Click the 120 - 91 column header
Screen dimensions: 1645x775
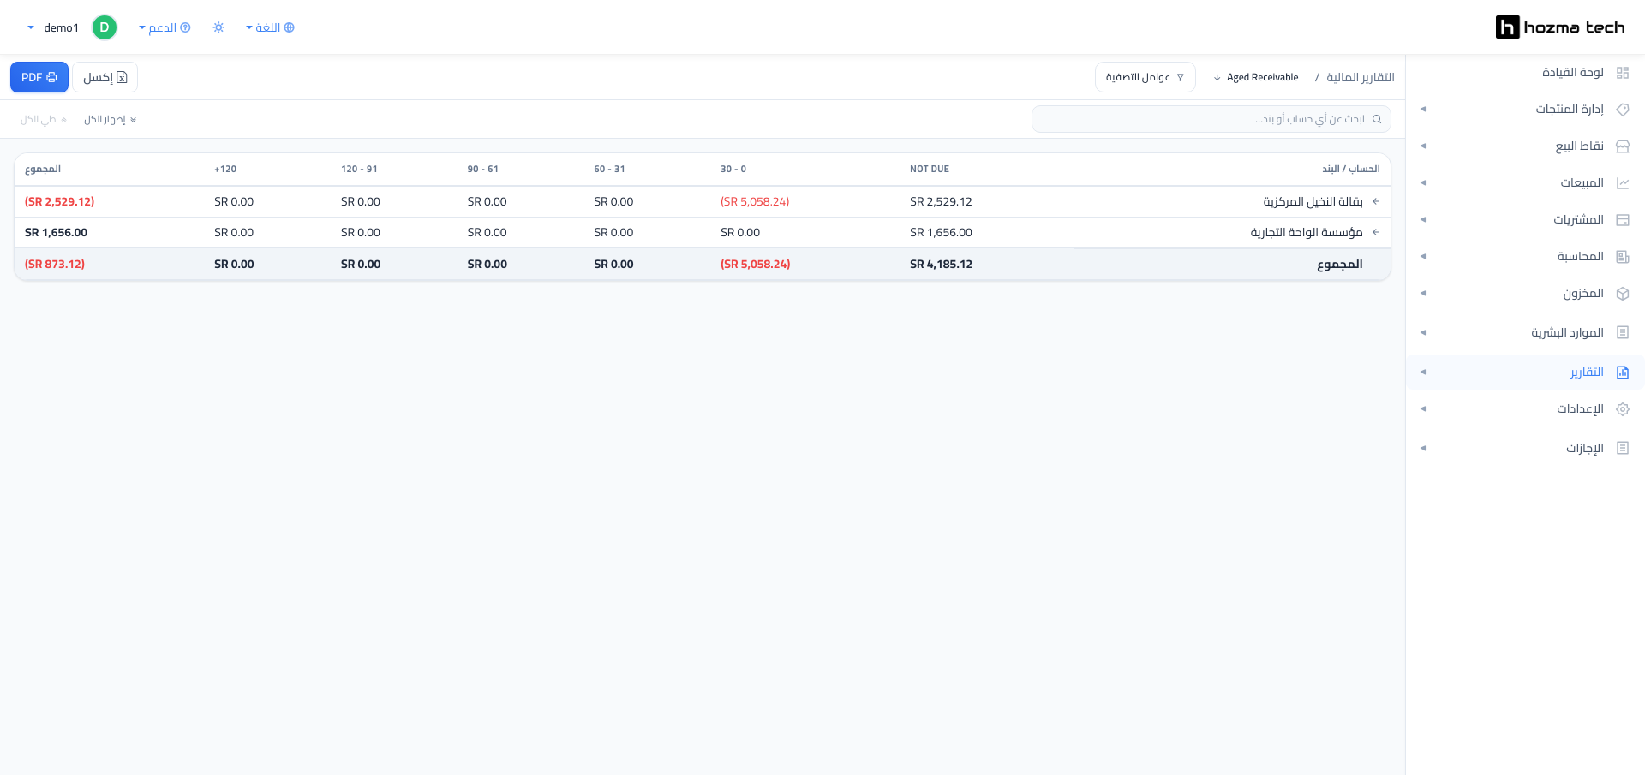359,169
